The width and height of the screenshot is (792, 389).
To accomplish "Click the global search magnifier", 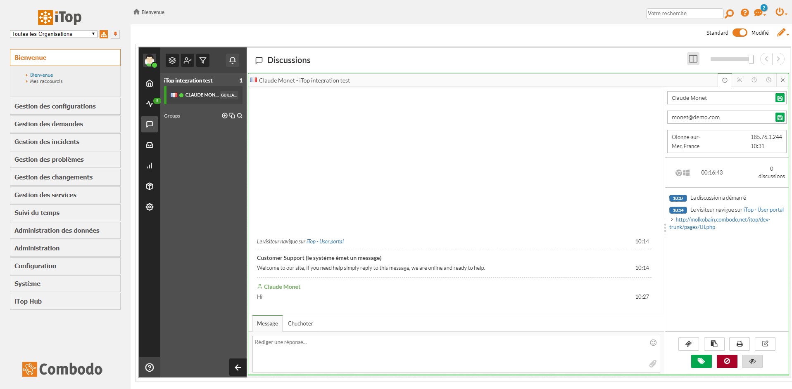I will point(729,14).
